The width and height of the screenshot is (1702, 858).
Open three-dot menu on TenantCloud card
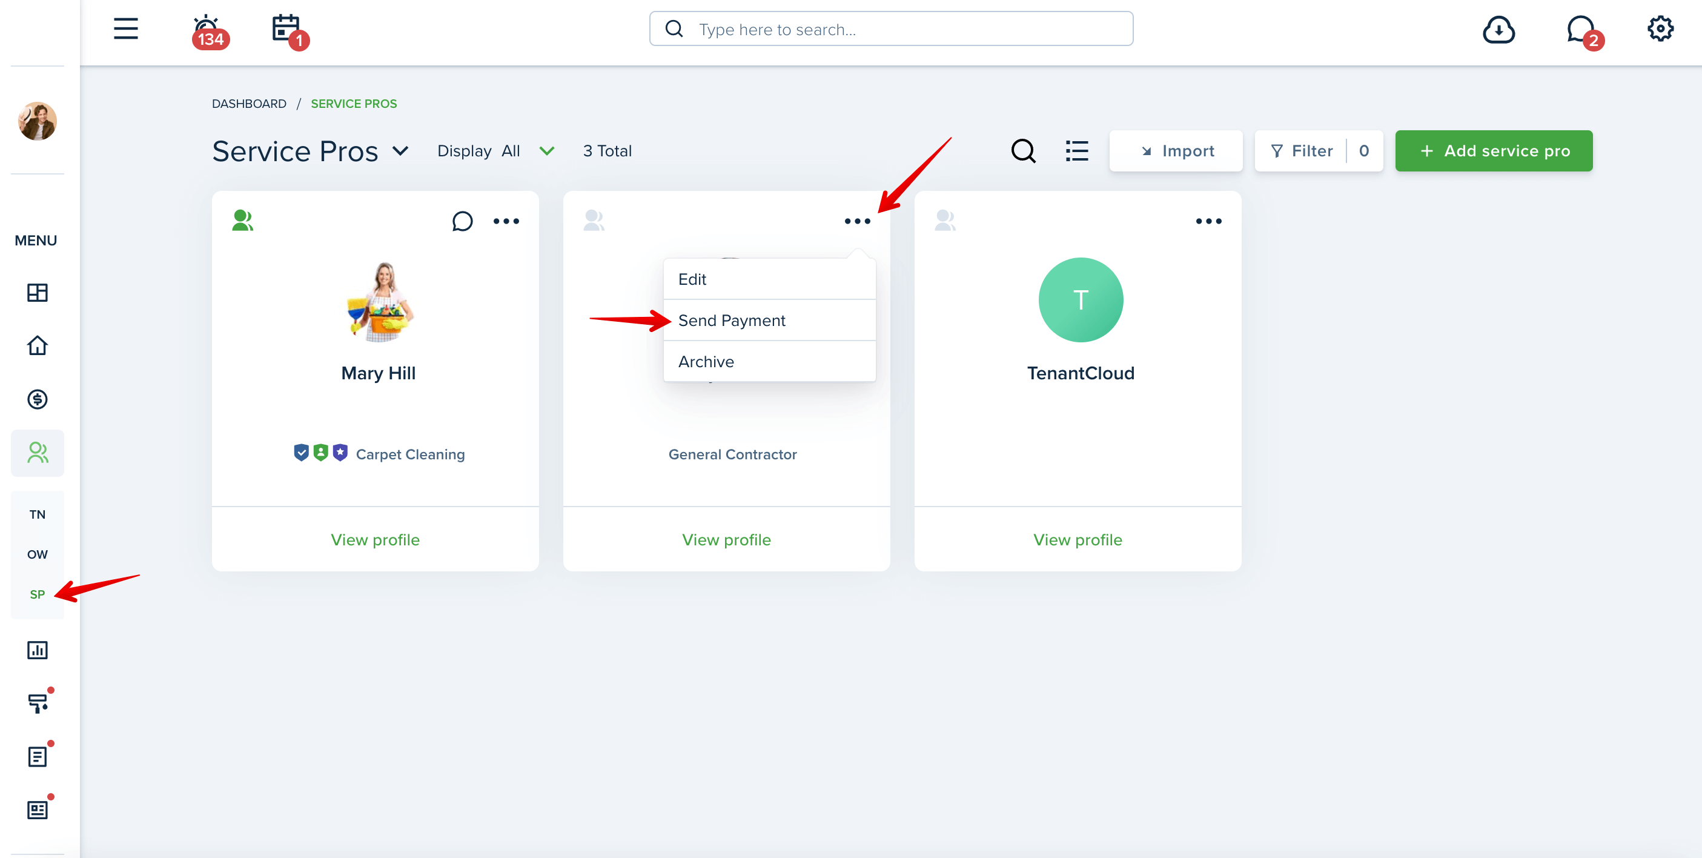click(x=1209, y=221)
